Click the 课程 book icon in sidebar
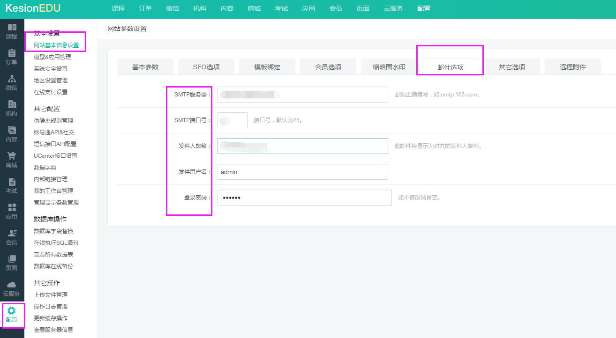 tap(12, 28)
